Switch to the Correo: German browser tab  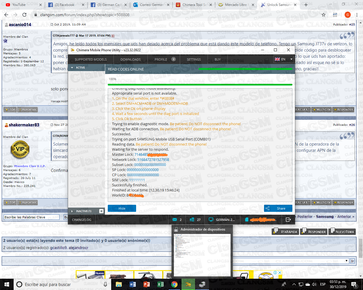[151, 5]
